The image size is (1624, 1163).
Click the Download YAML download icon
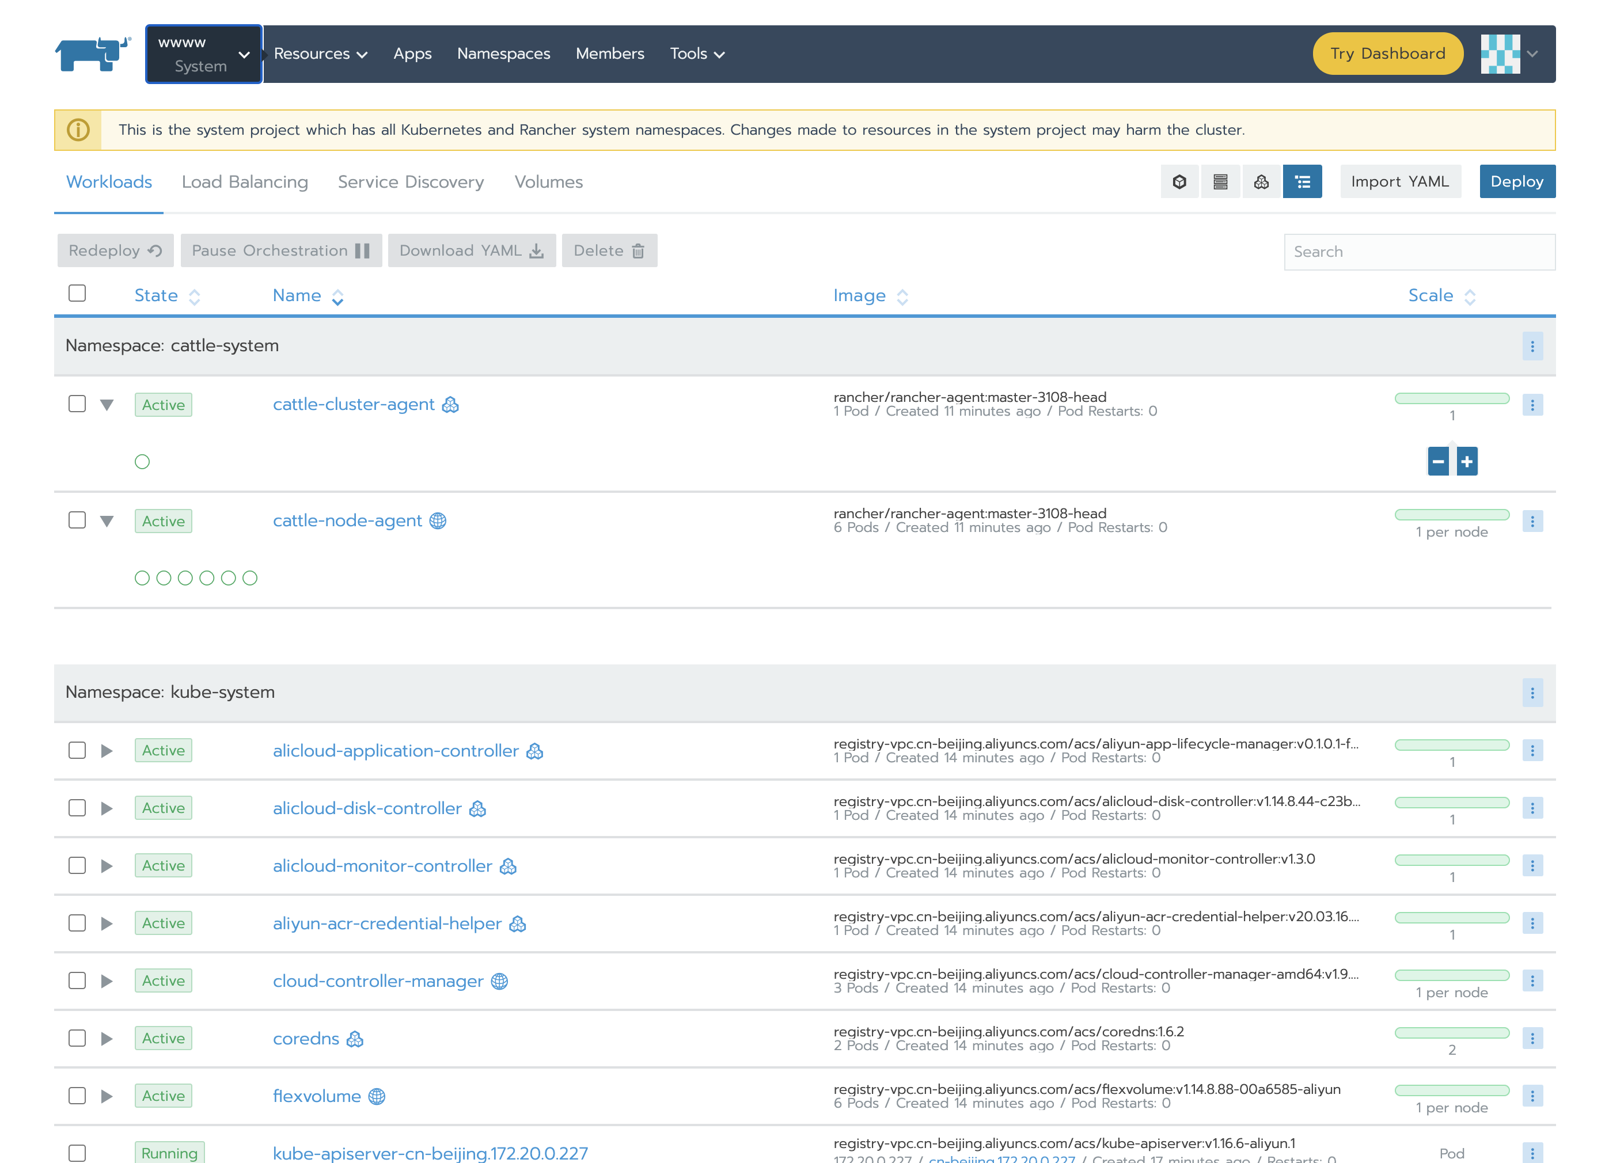coord(536,250)
